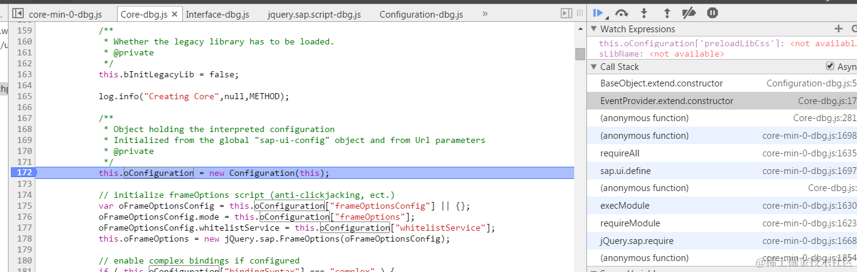The width and height of the screenshot is (857, 272).
Task: Click the Step over next function call icon
Action: [x=622, y=13]
